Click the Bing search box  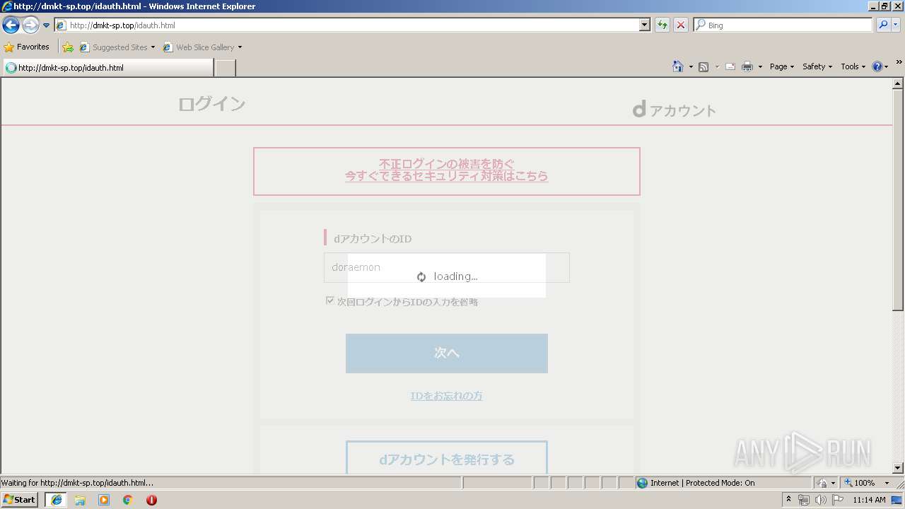click(783, 25)
